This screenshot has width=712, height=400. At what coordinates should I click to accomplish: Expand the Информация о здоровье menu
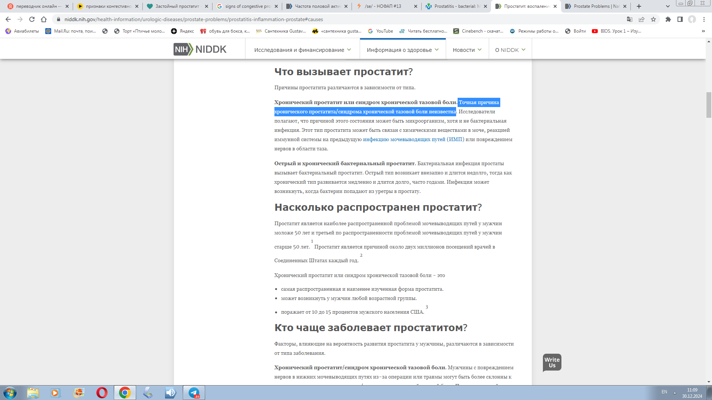pos(402,50)
